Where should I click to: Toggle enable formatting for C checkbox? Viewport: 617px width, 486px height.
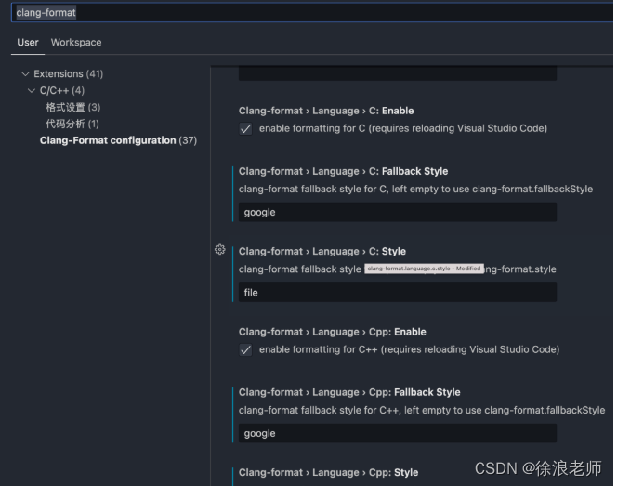pos(246,128)
